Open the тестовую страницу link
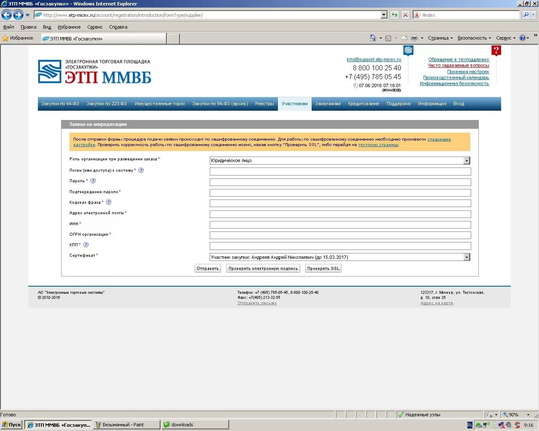The height and width of the screenshot is (431, 539). click(378, 145)
